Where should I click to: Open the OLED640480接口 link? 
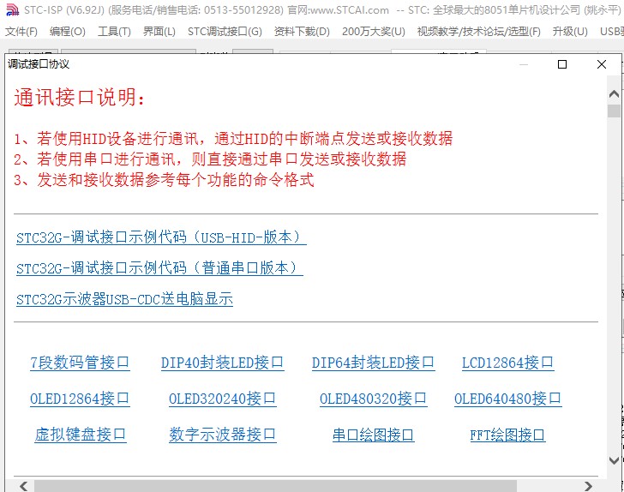(507, 399)
